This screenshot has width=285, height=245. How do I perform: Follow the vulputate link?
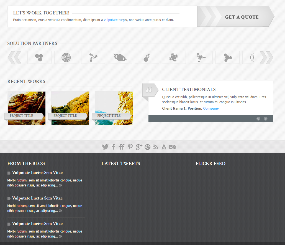click(111, 20)
